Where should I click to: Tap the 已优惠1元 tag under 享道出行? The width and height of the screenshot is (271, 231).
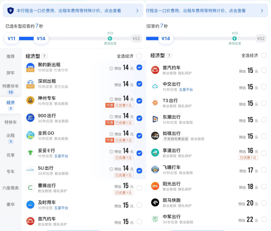tap(248, 158)
